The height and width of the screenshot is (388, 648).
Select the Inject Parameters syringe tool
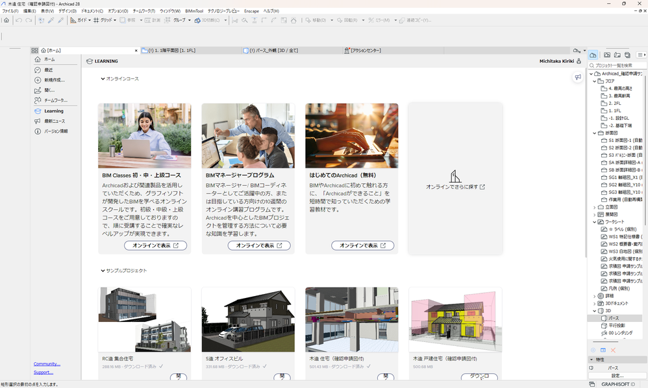click(x=61, y=20)
